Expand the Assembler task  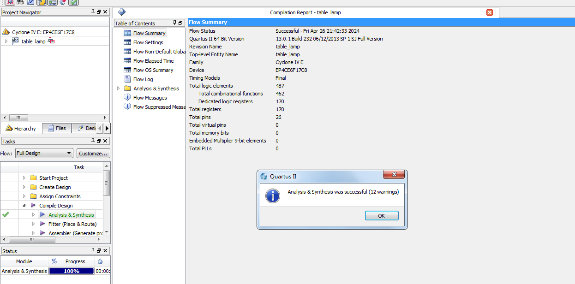(33, 233)
